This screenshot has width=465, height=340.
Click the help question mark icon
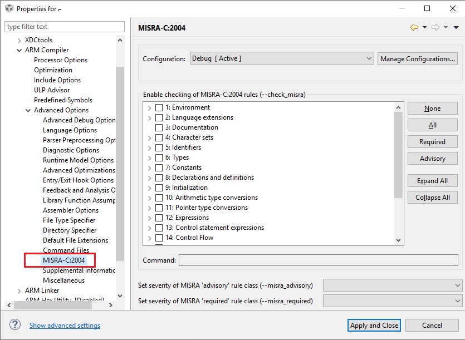pos(15,324)
